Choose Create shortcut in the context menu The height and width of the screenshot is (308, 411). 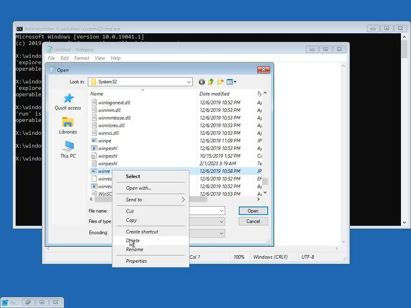coord(151,231)
